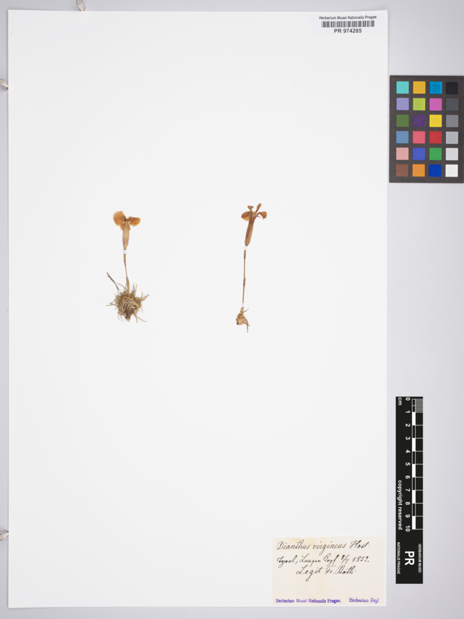The image size is (464, 619).
Task: Select the white swatch at the chart's bottom right
Action: click(x=452, y=170)
